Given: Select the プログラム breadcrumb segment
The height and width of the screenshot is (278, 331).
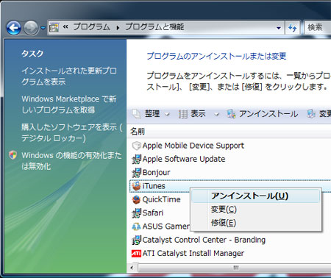Looking at the screenshot, I should point(92,26).
